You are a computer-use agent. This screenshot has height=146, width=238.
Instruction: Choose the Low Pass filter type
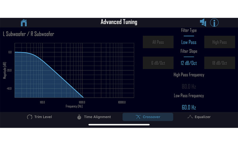pyautogui.click(x=189, y=42)
